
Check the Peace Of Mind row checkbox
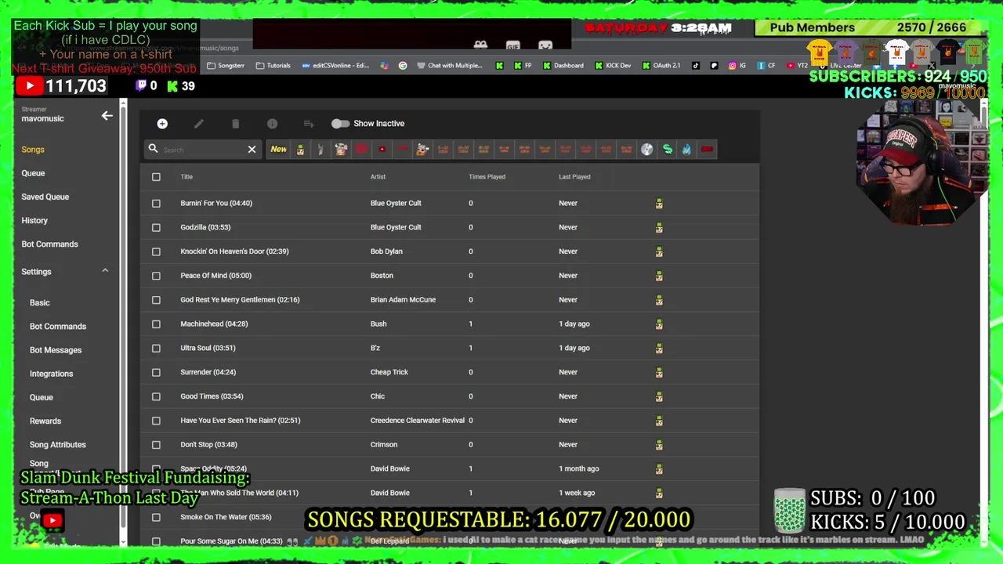click(156, 276)
